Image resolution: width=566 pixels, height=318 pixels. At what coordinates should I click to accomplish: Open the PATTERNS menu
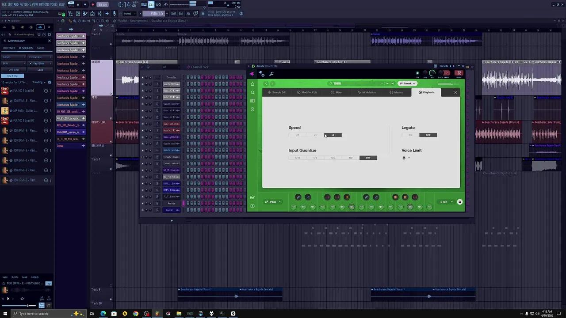click(25, 4)
